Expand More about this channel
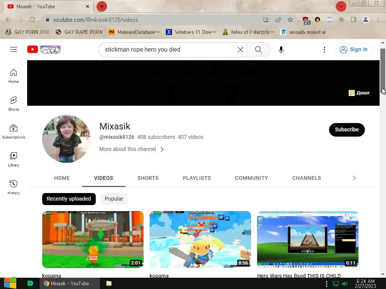Screen dimensions: 386x289 (132, 149)
